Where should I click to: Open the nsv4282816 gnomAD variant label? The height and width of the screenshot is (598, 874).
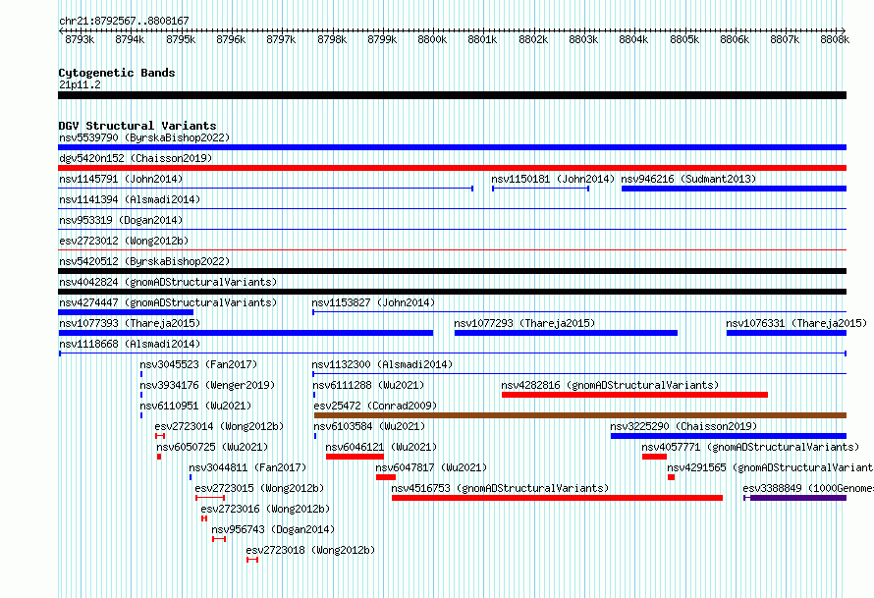[610, 385]
